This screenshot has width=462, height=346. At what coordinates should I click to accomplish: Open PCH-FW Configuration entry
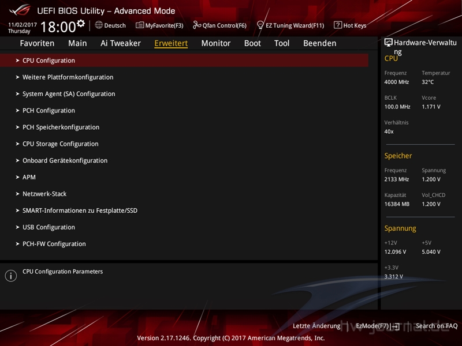tap(54, 244)
